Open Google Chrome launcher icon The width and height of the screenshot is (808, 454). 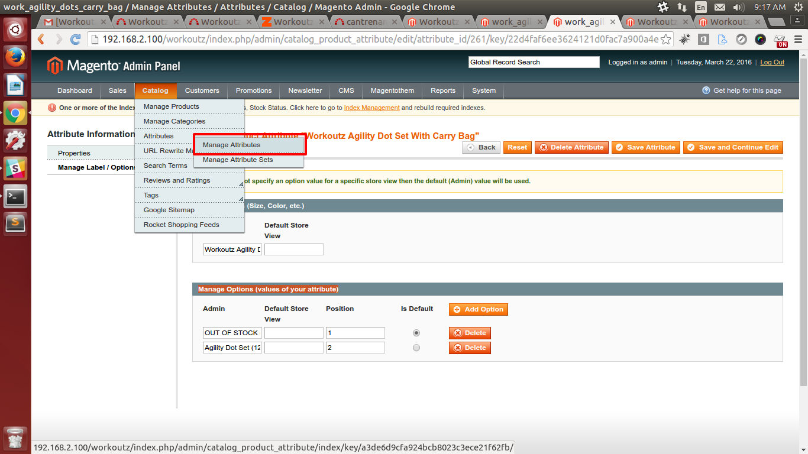click(x=15, y=113)
